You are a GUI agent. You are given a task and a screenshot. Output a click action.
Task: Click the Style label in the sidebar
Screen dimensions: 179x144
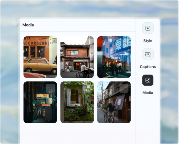pyautogui.click(x=148, y=41)
